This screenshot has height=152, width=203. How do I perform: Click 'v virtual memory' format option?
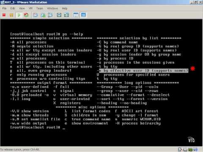73,95
